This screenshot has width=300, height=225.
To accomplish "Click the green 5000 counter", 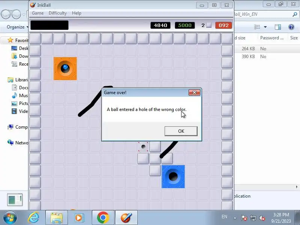I will (x=184, y=25).
